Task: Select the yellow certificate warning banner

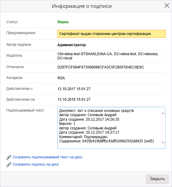Action: 111,34
